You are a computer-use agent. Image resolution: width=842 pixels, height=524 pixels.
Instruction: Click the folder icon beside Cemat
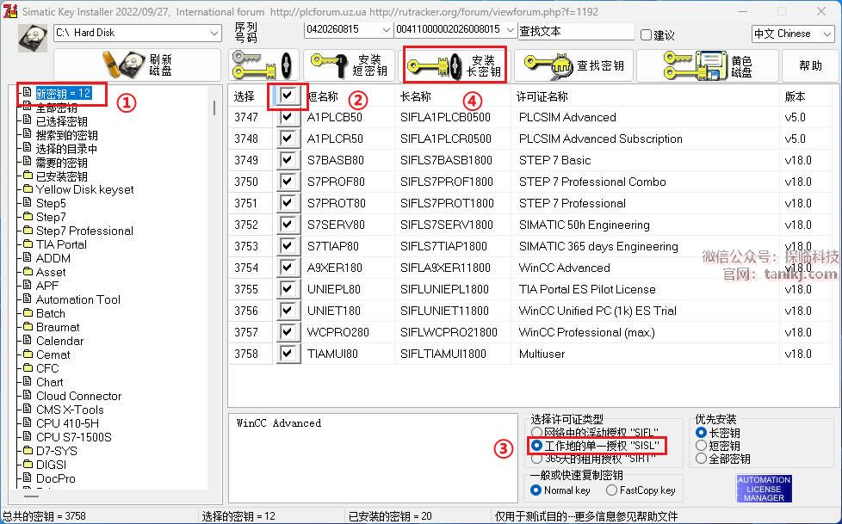click(x=28, y=354)
